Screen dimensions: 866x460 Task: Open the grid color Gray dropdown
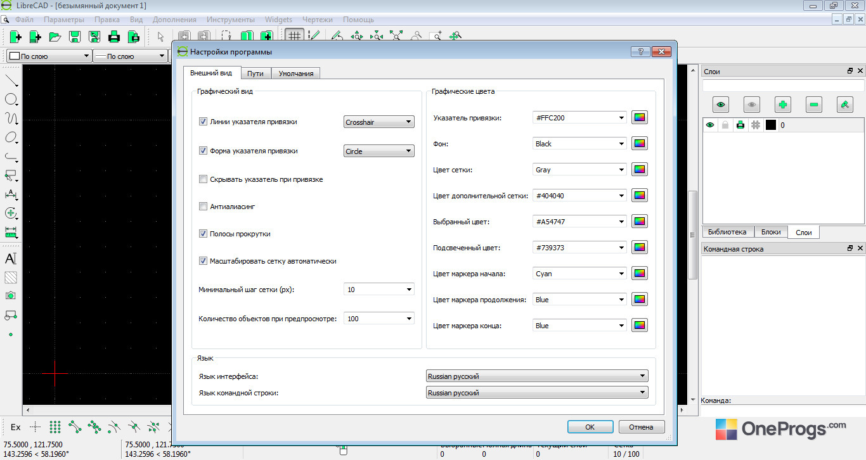pos(580,170)
